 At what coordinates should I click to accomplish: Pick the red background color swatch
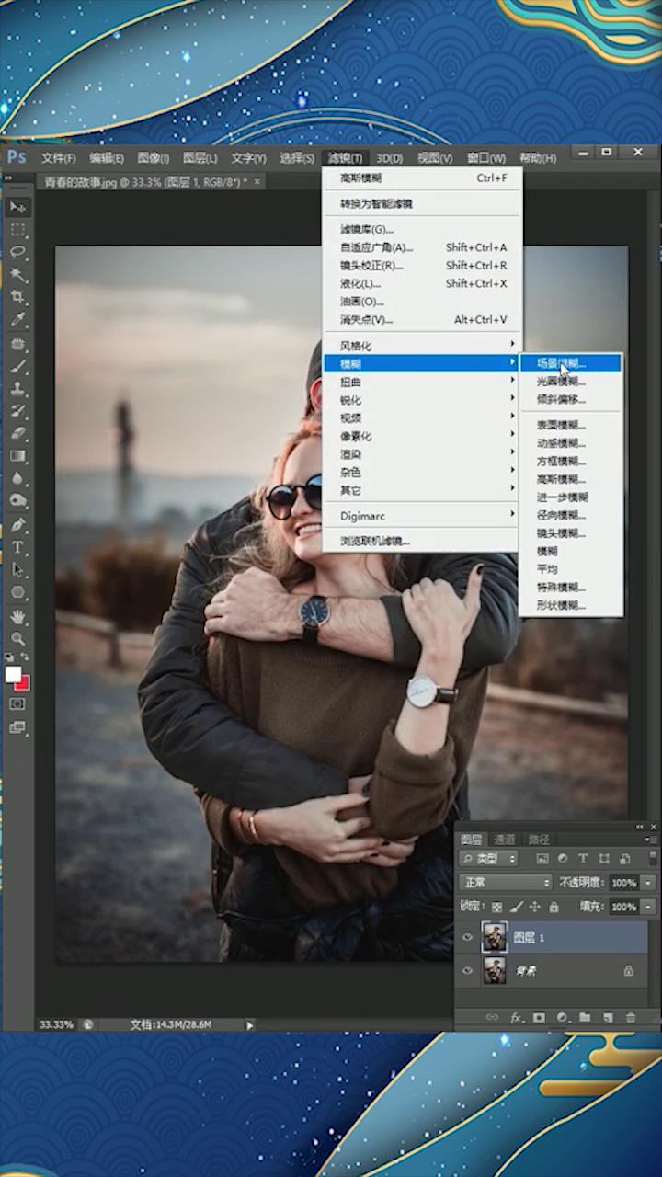point(26,686)
